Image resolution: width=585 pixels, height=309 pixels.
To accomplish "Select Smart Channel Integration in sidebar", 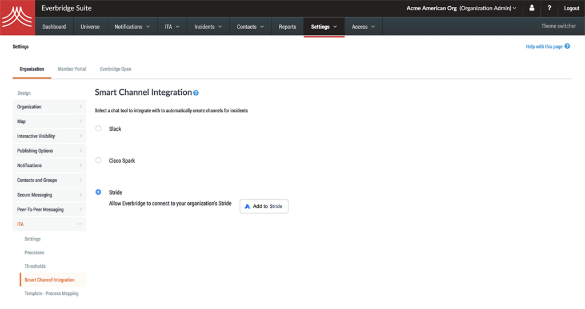I will pyautogui.click(x=53, y=280).
